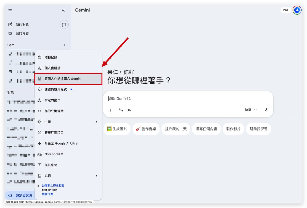307x208 pixels.
Task: Click the history clock icon beside 活動記錄
Action: tap(39, 57)
